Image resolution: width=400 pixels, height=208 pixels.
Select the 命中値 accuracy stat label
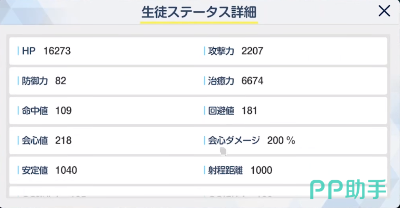(x=35, y=111)
